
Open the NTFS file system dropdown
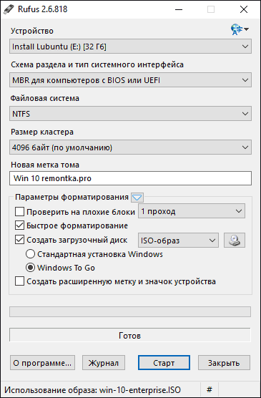pos(130,114)
